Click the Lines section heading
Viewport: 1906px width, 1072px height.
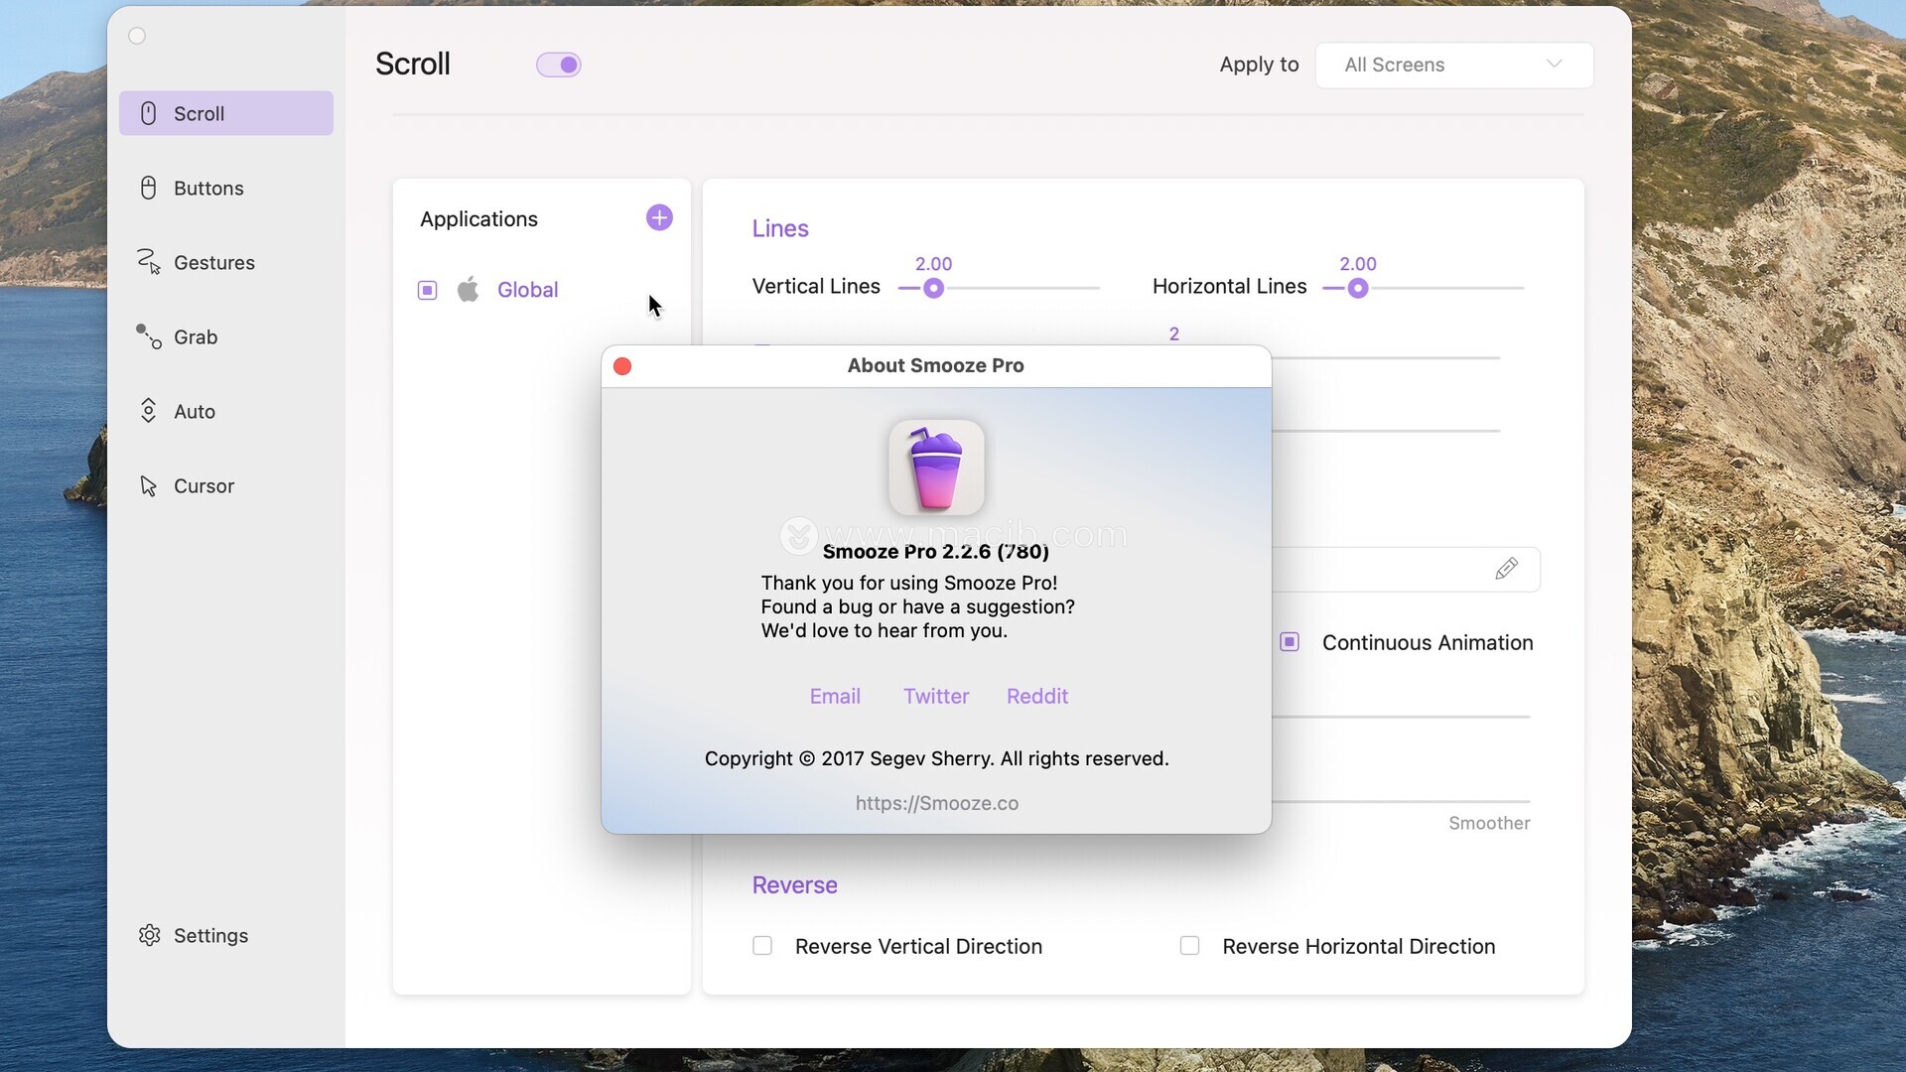point(780,228)
